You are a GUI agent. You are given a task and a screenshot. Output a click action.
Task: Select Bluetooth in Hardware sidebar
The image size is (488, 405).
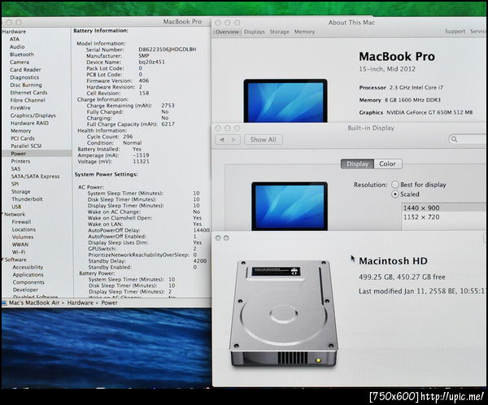tap(22, 54)
